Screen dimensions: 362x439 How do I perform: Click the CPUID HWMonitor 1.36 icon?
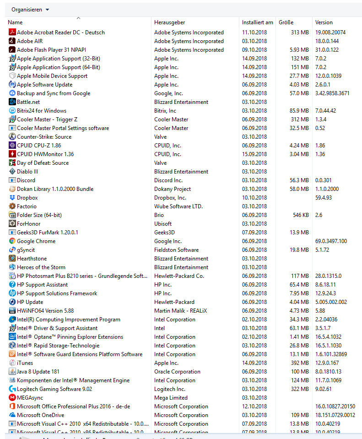tap(12, 154)
